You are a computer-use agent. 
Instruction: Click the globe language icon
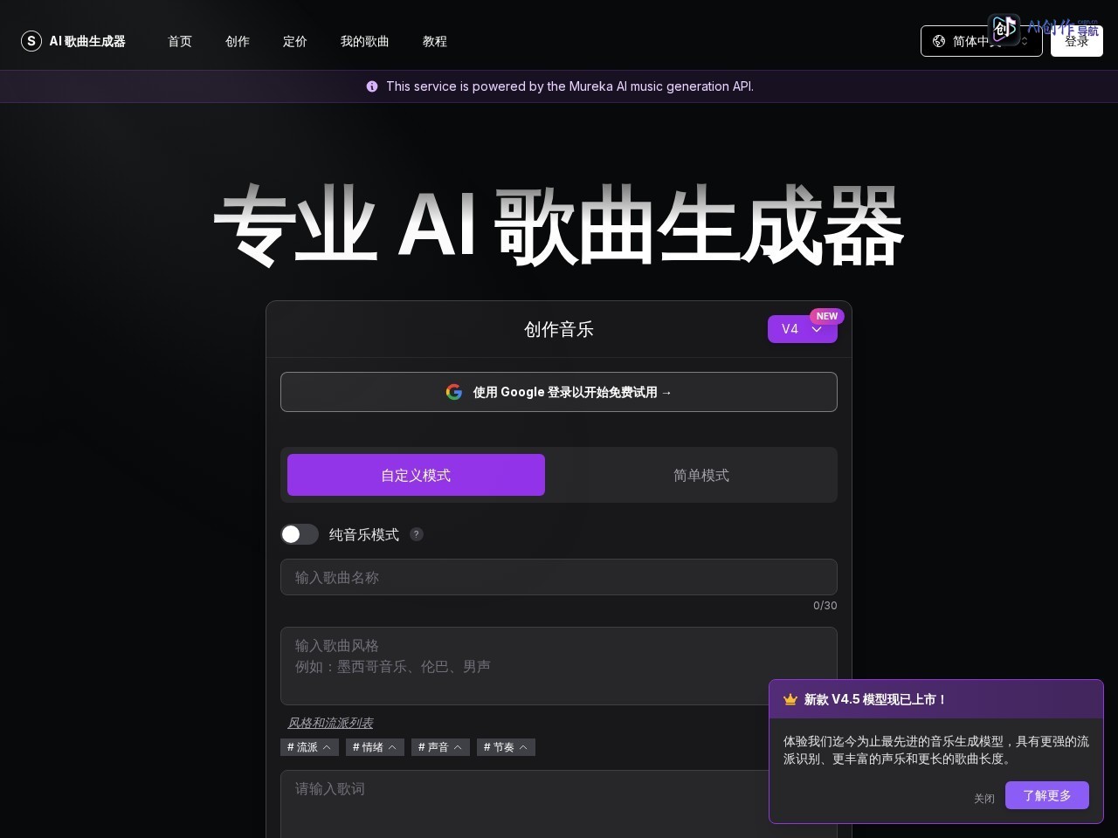(939, 41)
